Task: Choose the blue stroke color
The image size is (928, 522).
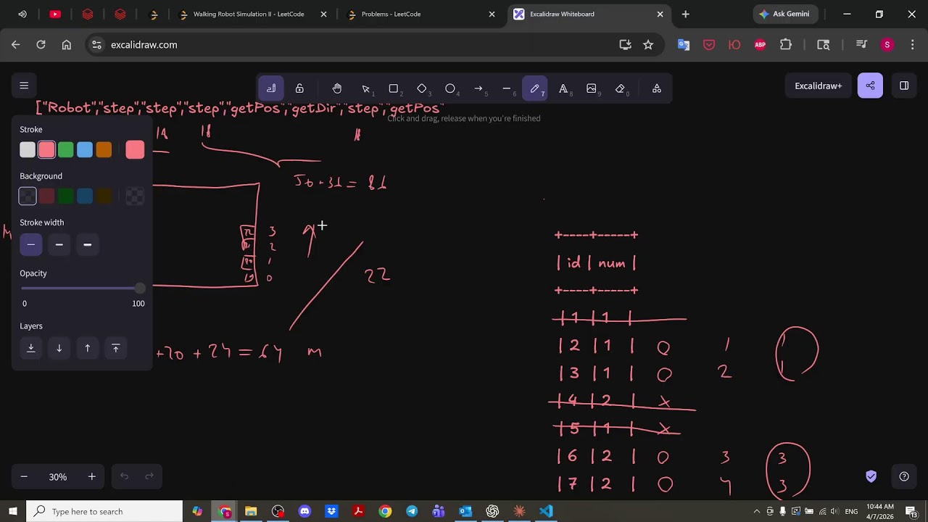Action: click(x=85, y=149)
